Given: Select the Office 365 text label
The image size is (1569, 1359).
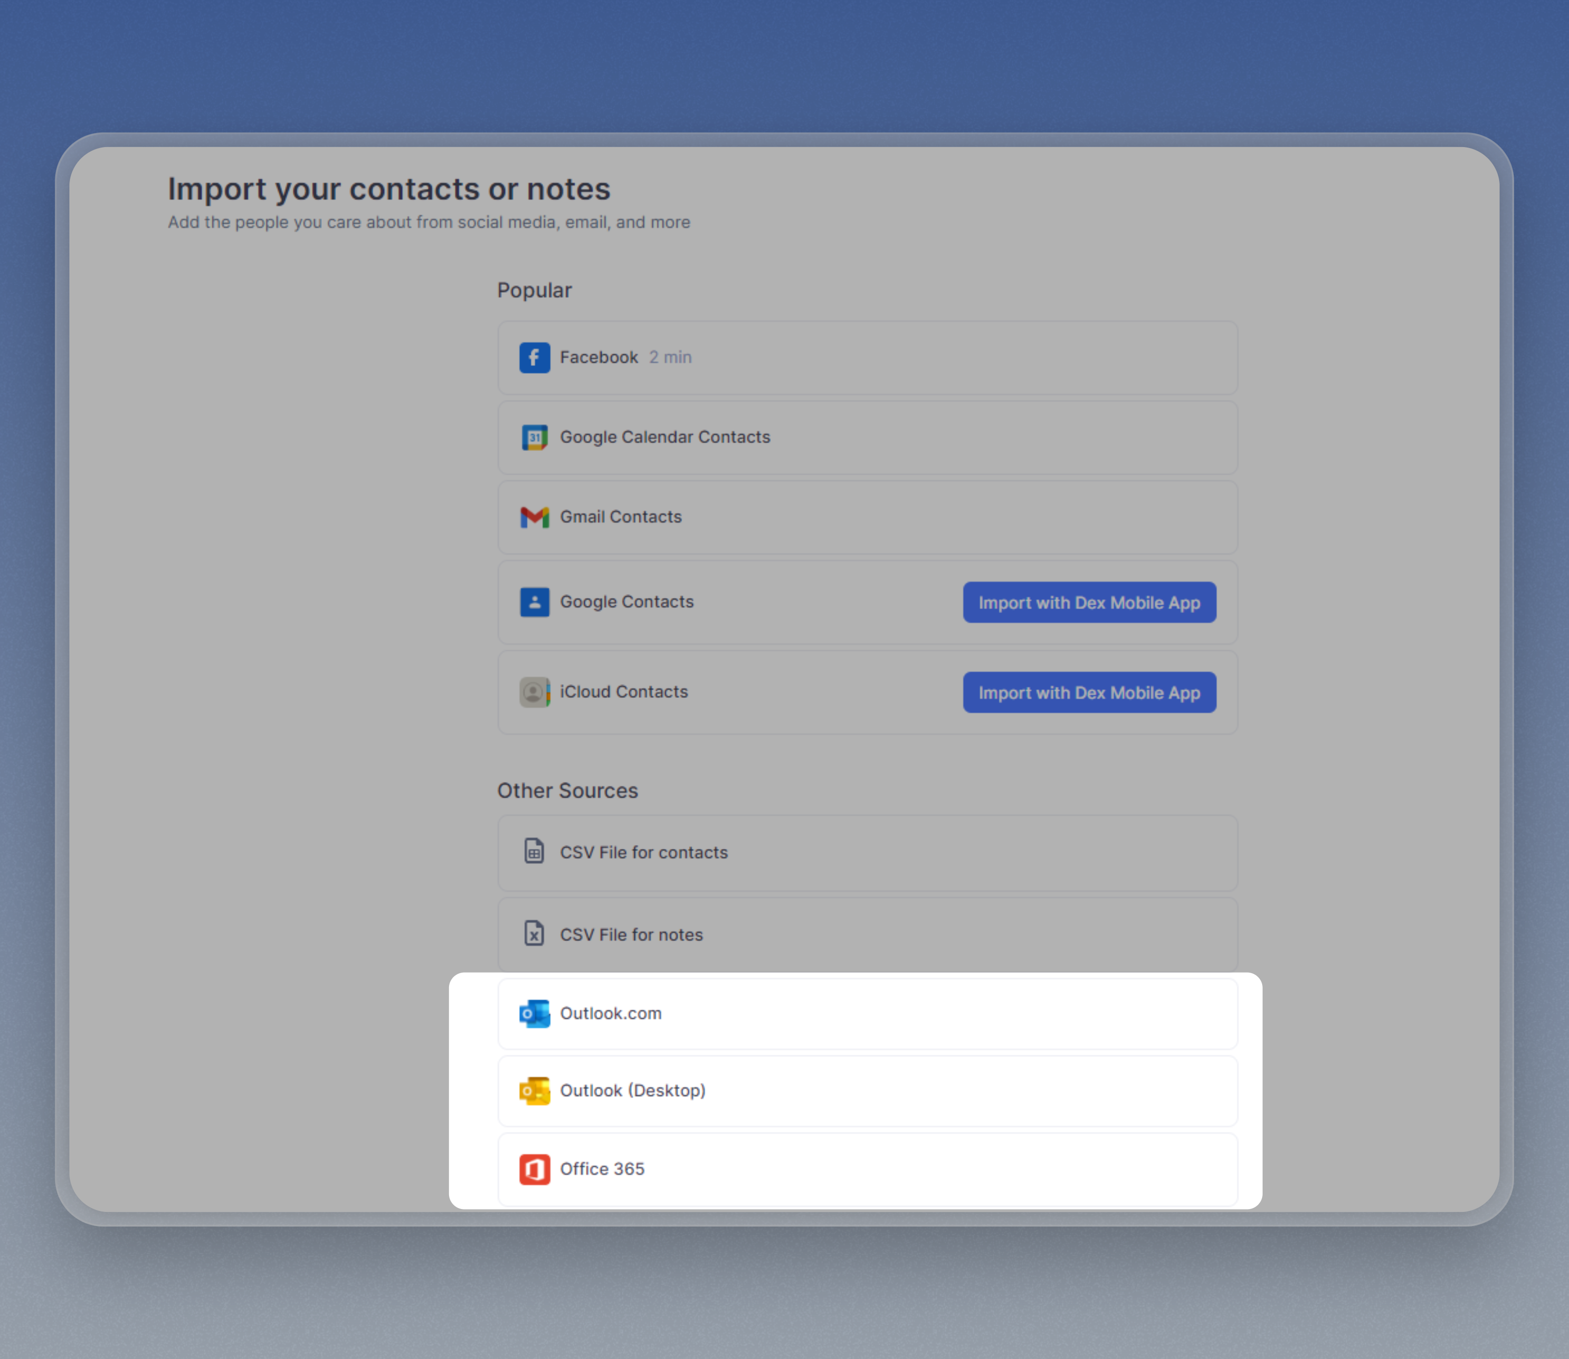Looking at the screenshot, I should pyautogui.click(x=601, y=1169).
